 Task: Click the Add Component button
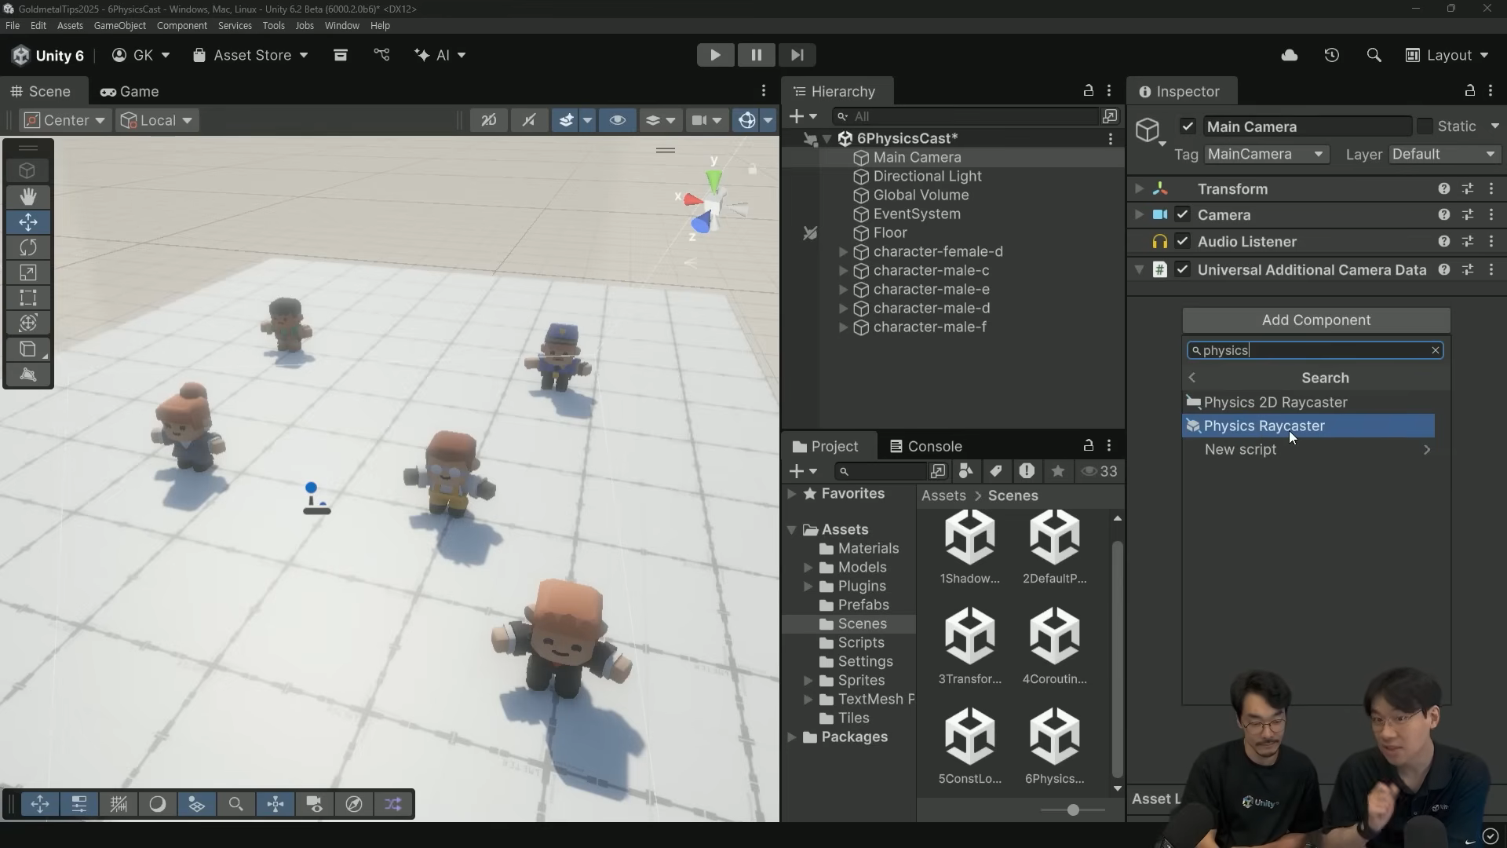[x=1315, y=320]
